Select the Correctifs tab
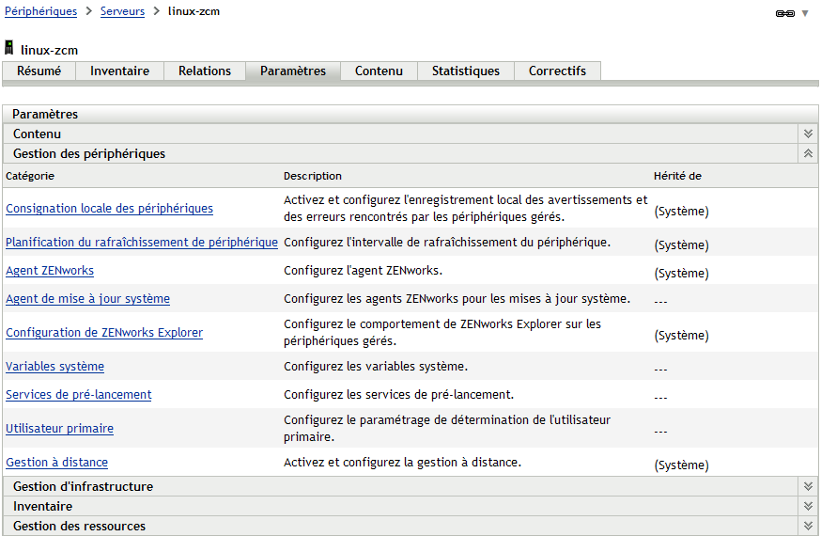Viewport: 821px width, 536px height. (x=557, y=71)
